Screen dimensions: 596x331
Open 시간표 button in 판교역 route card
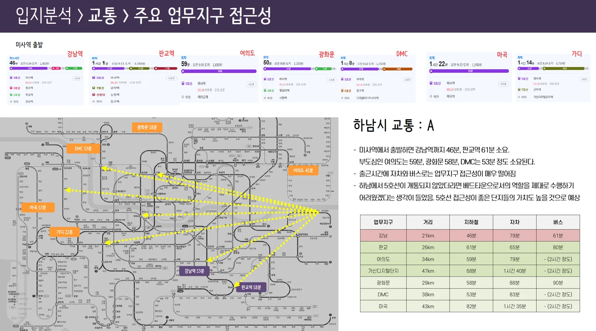[171, 78]
